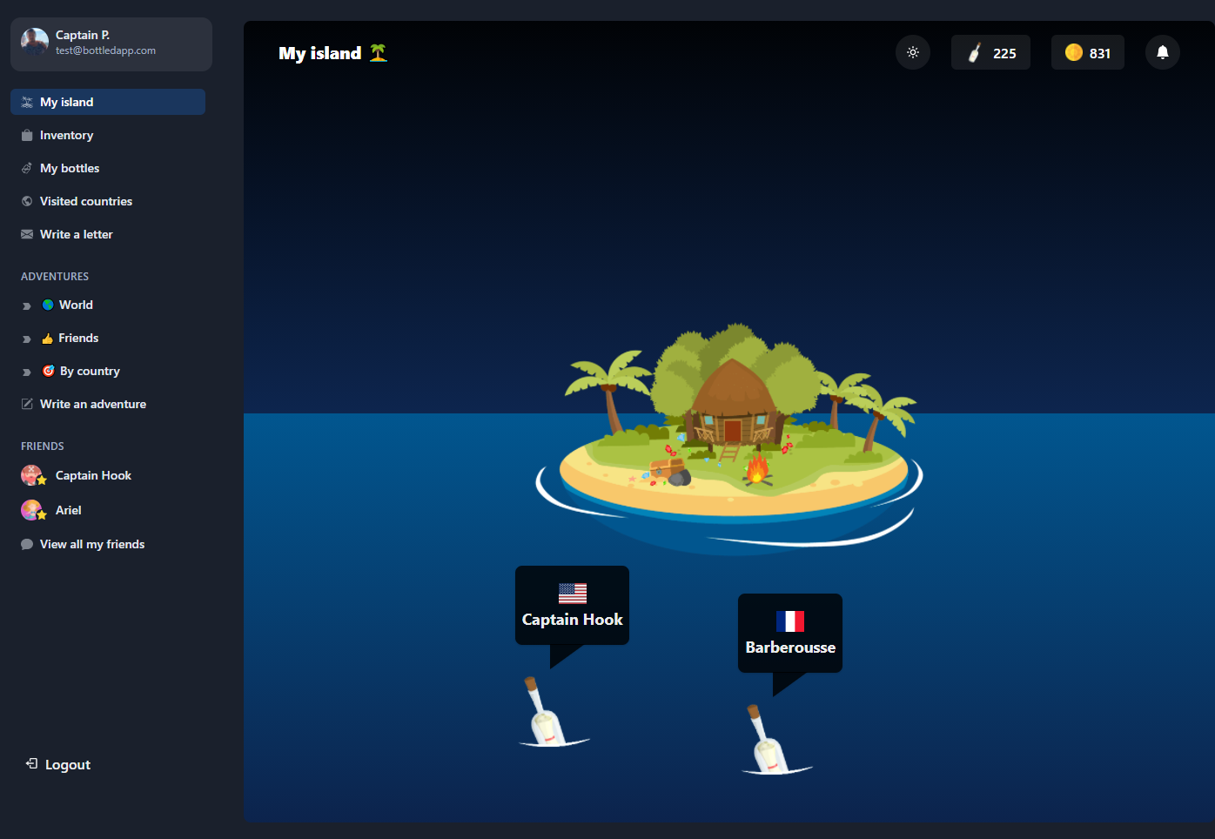Open View all my friends

pyautogui.click(x=108, y=544)
